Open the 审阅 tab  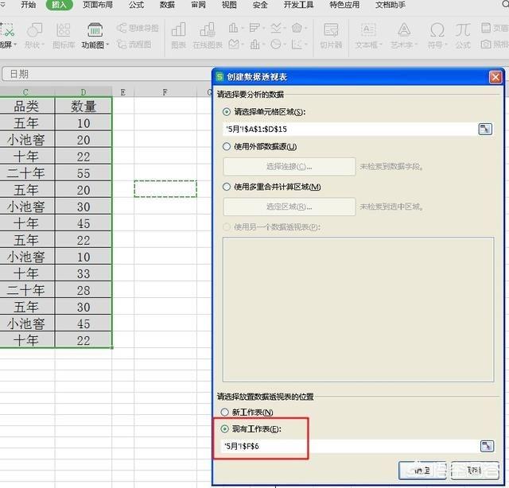pos(198,5)
